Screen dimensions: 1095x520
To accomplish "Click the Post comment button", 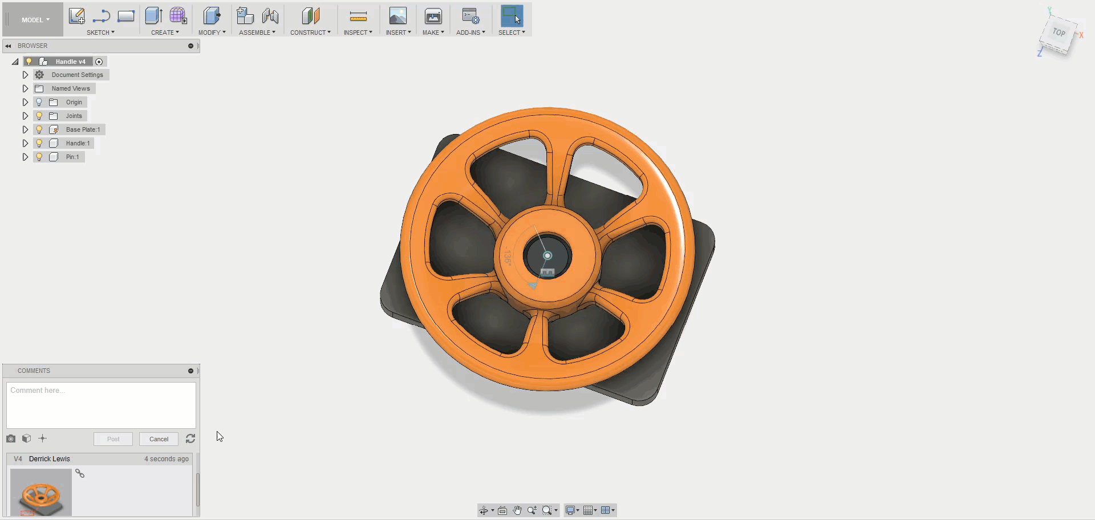I will pos(113,439).
